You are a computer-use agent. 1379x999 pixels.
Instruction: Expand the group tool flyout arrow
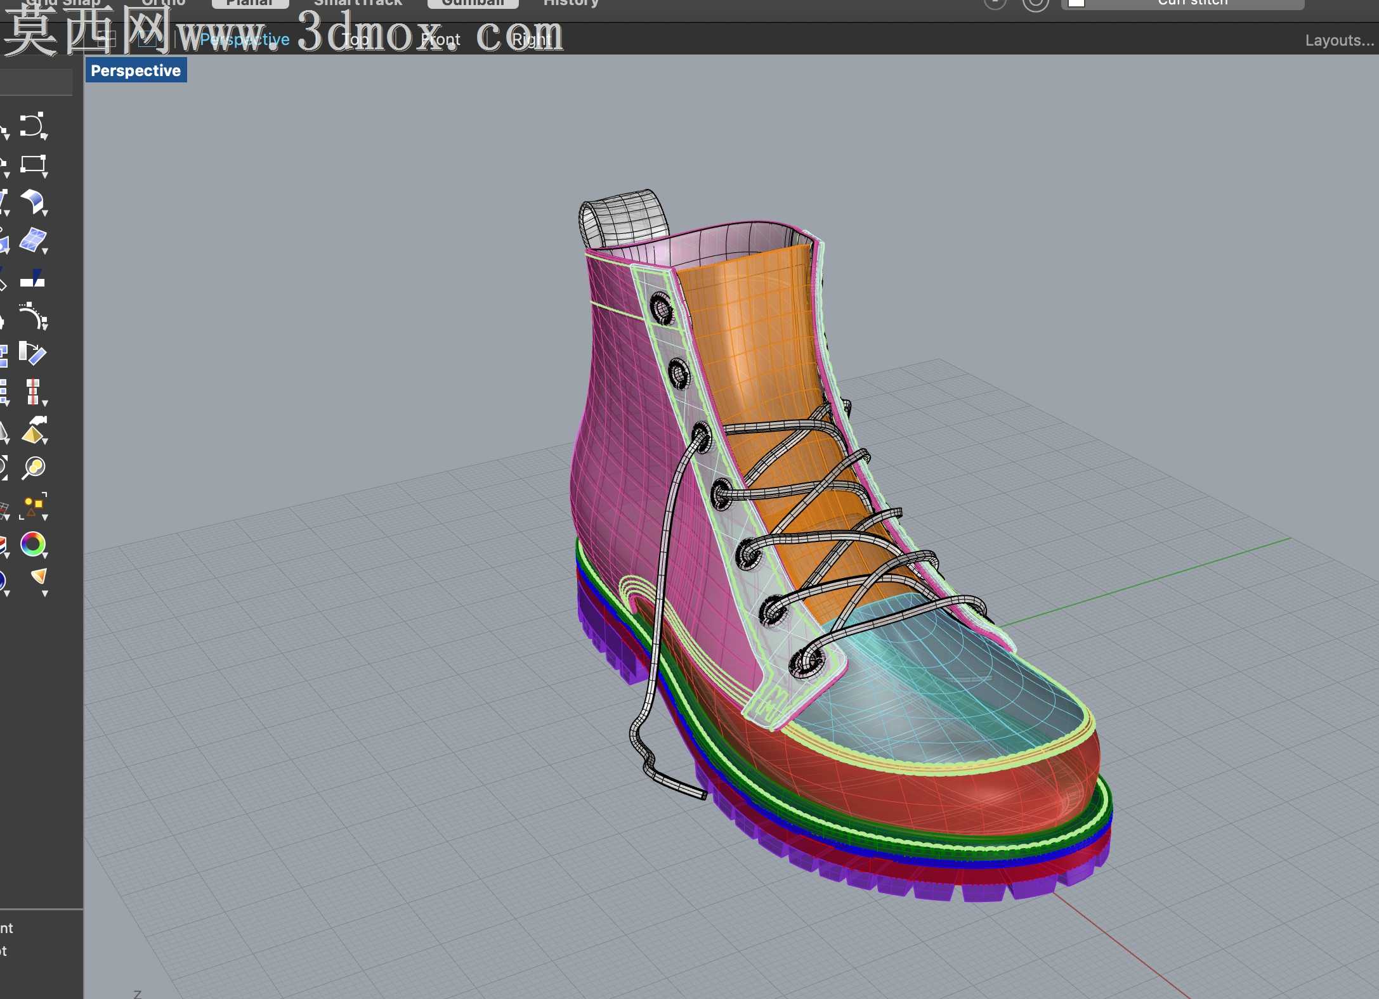(45, 517)
